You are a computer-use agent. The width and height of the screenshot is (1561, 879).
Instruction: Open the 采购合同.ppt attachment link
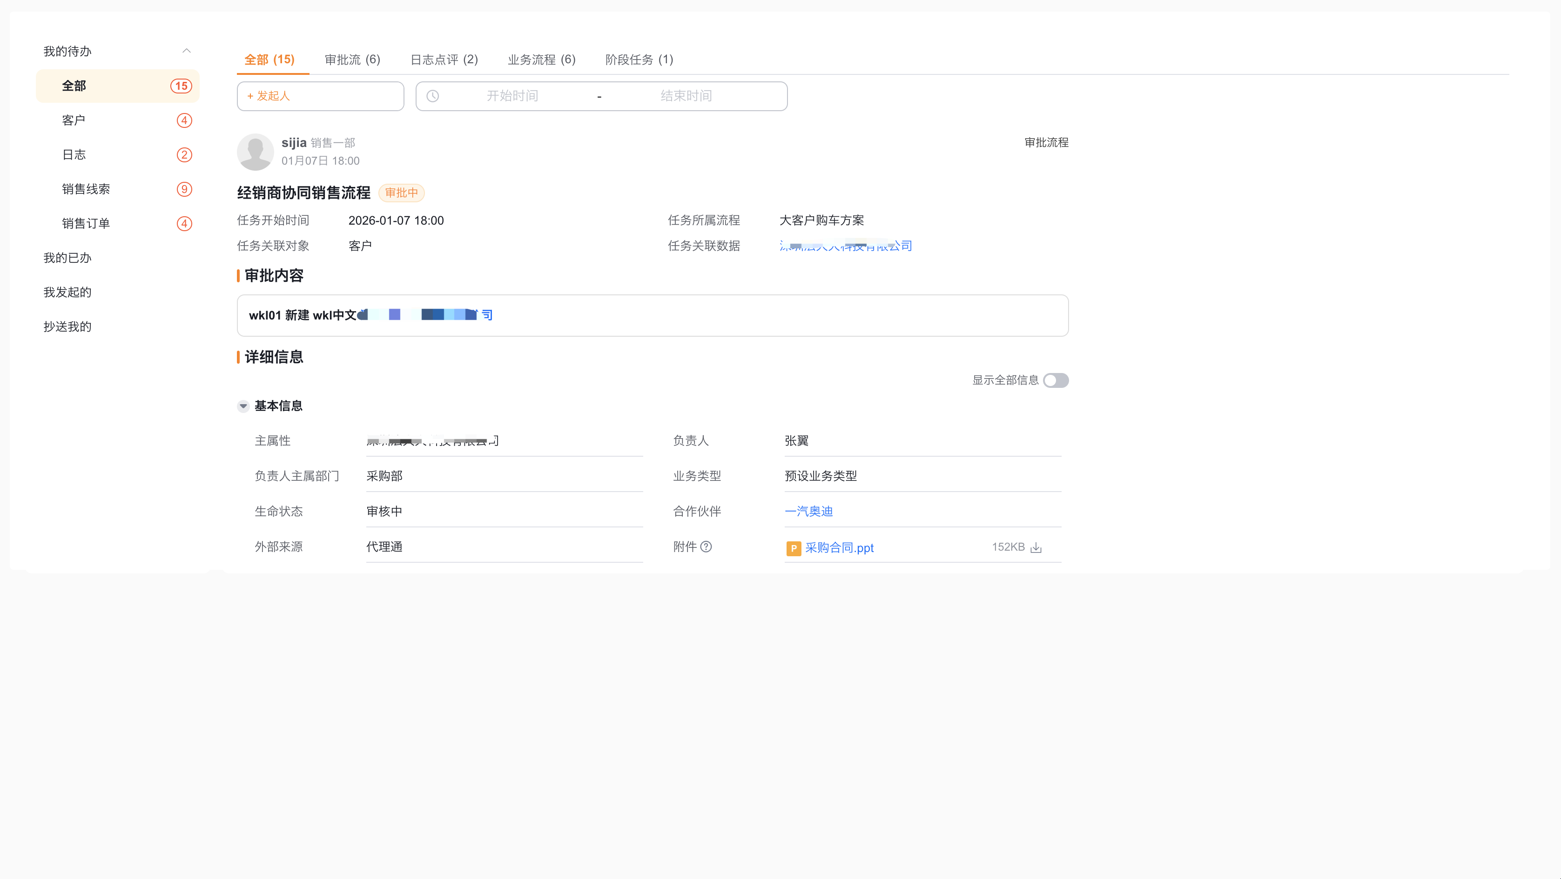coord(839,548)
